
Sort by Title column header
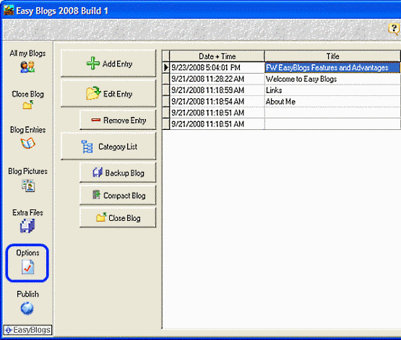pyautogui.click(x=332, y=56)
